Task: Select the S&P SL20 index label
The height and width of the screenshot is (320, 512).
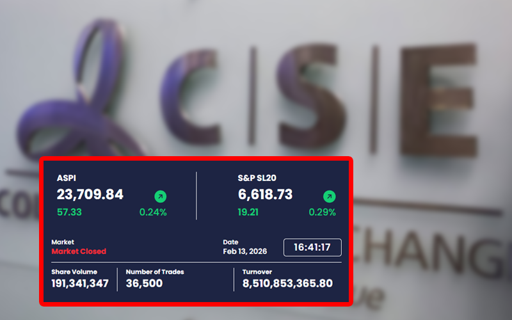Action: click(257, 178)
